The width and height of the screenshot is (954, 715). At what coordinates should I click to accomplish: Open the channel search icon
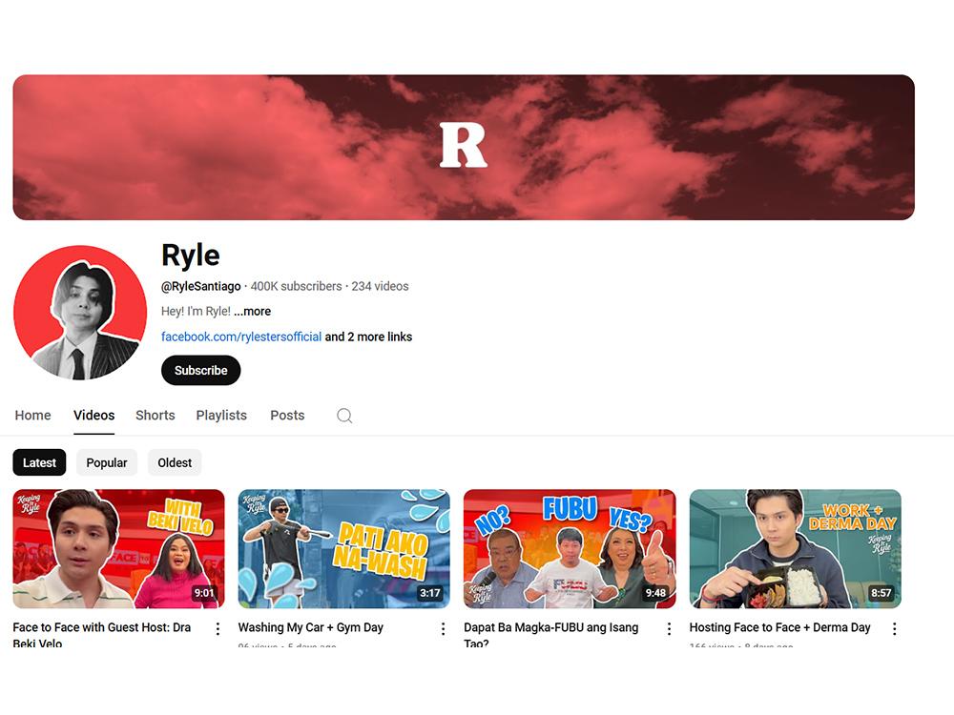click(344, 416)
